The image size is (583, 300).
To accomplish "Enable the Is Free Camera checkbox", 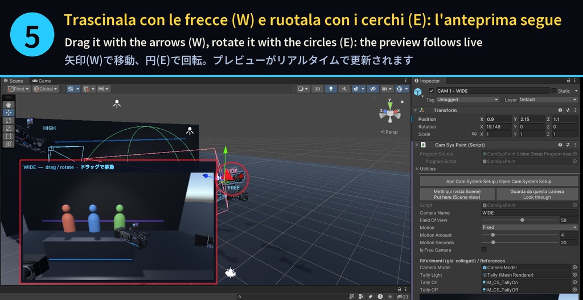I will 484,250.
